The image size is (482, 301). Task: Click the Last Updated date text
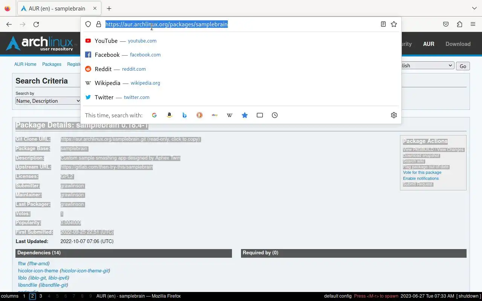point(87,242)
